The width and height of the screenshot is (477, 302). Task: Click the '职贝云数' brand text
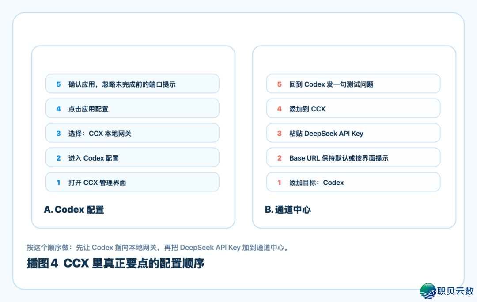tap(456, 291)
